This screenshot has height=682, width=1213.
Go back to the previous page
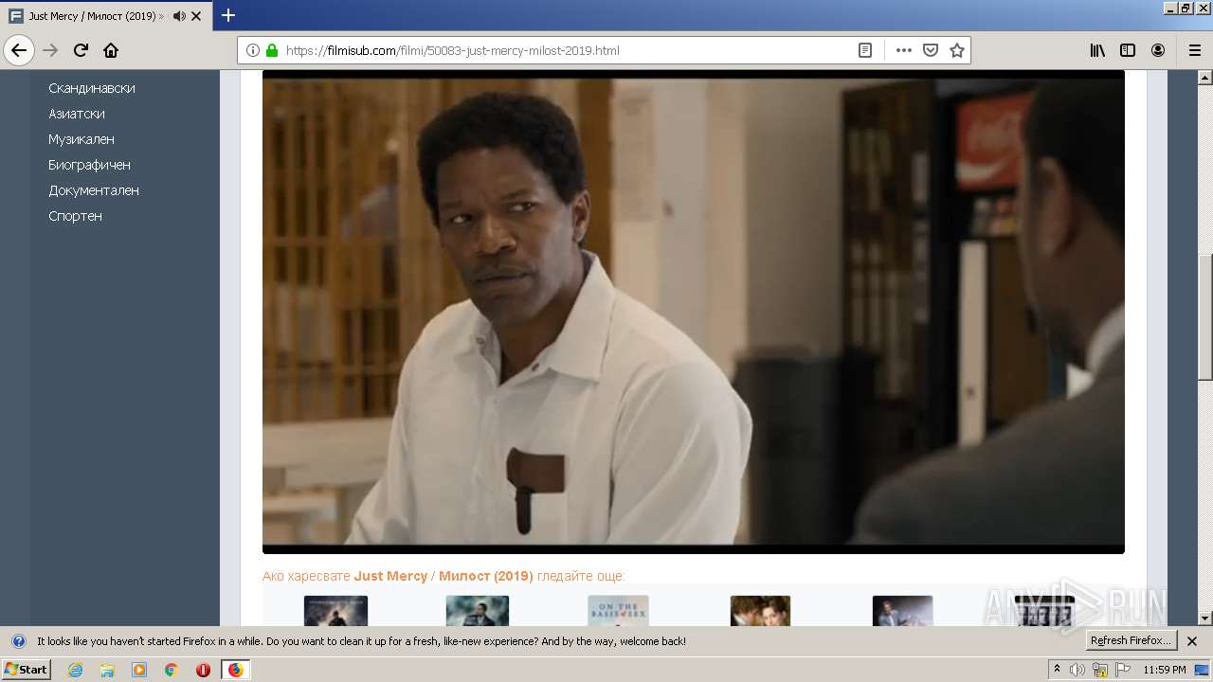(19, 50)
